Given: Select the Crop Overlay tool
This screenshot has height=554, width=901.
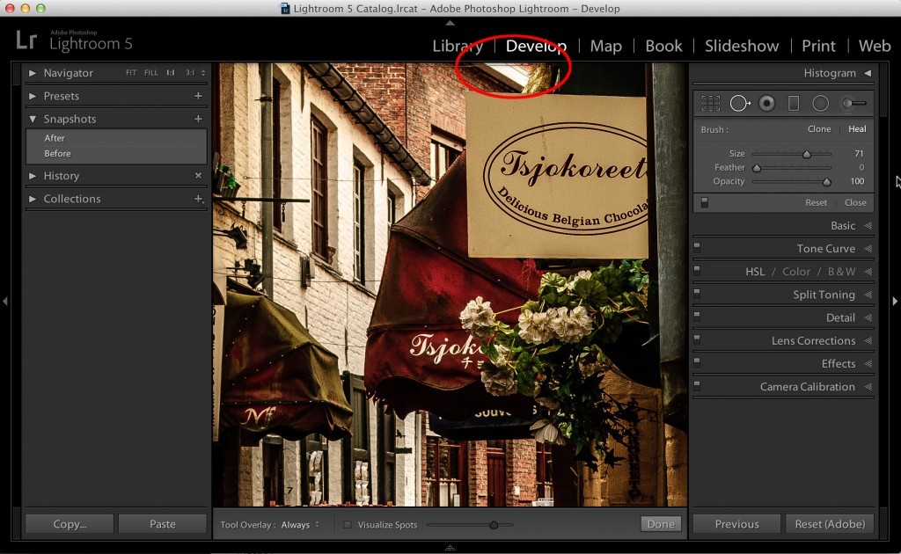Looking at the screenshot, I should click(710, 104).
